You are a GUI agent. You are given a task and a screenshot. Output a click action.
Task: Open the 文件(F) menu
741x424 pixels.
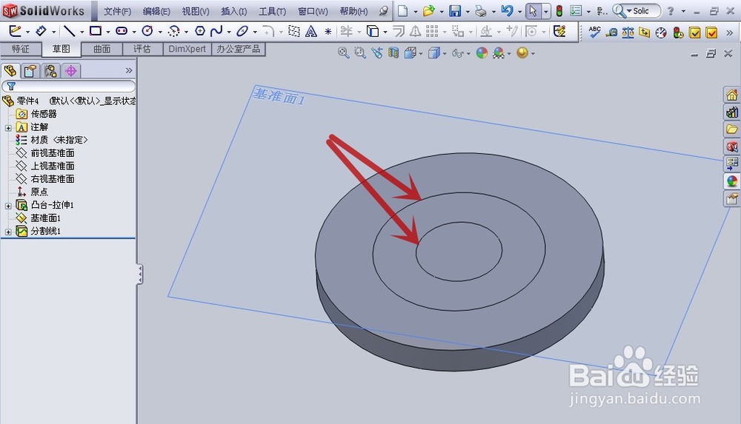coord(117,11)
